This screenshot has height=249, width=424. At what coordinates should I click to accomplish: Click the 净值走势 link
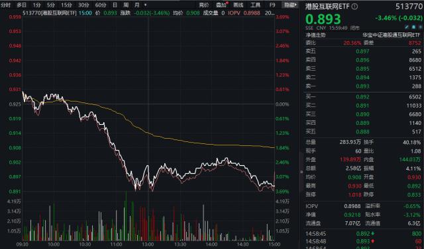[315, 35]
